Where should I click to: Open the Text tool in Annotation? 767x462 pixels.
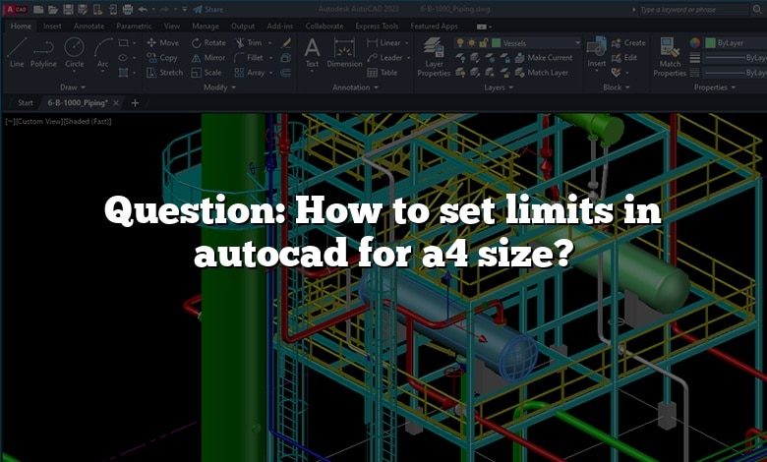(312, 53)
